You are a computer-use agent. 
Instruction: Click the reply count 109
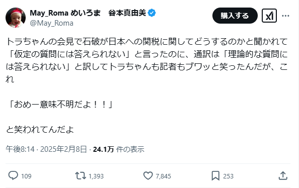tap(26, 176)
